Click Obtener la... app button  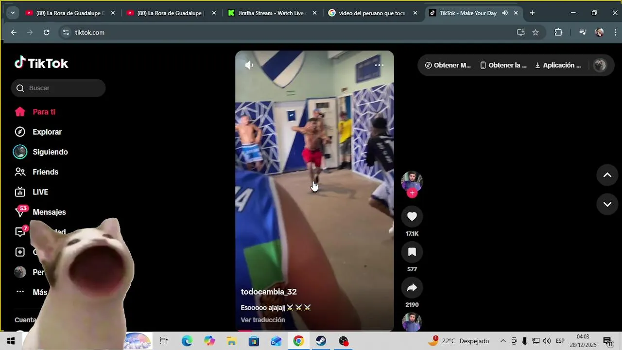click(503, 65)
